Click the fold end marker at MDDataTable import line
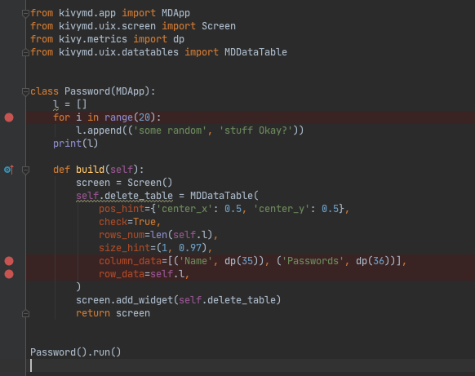Viewport: 475px width, 376px height. pyautogui.click(x=25, y=53)
